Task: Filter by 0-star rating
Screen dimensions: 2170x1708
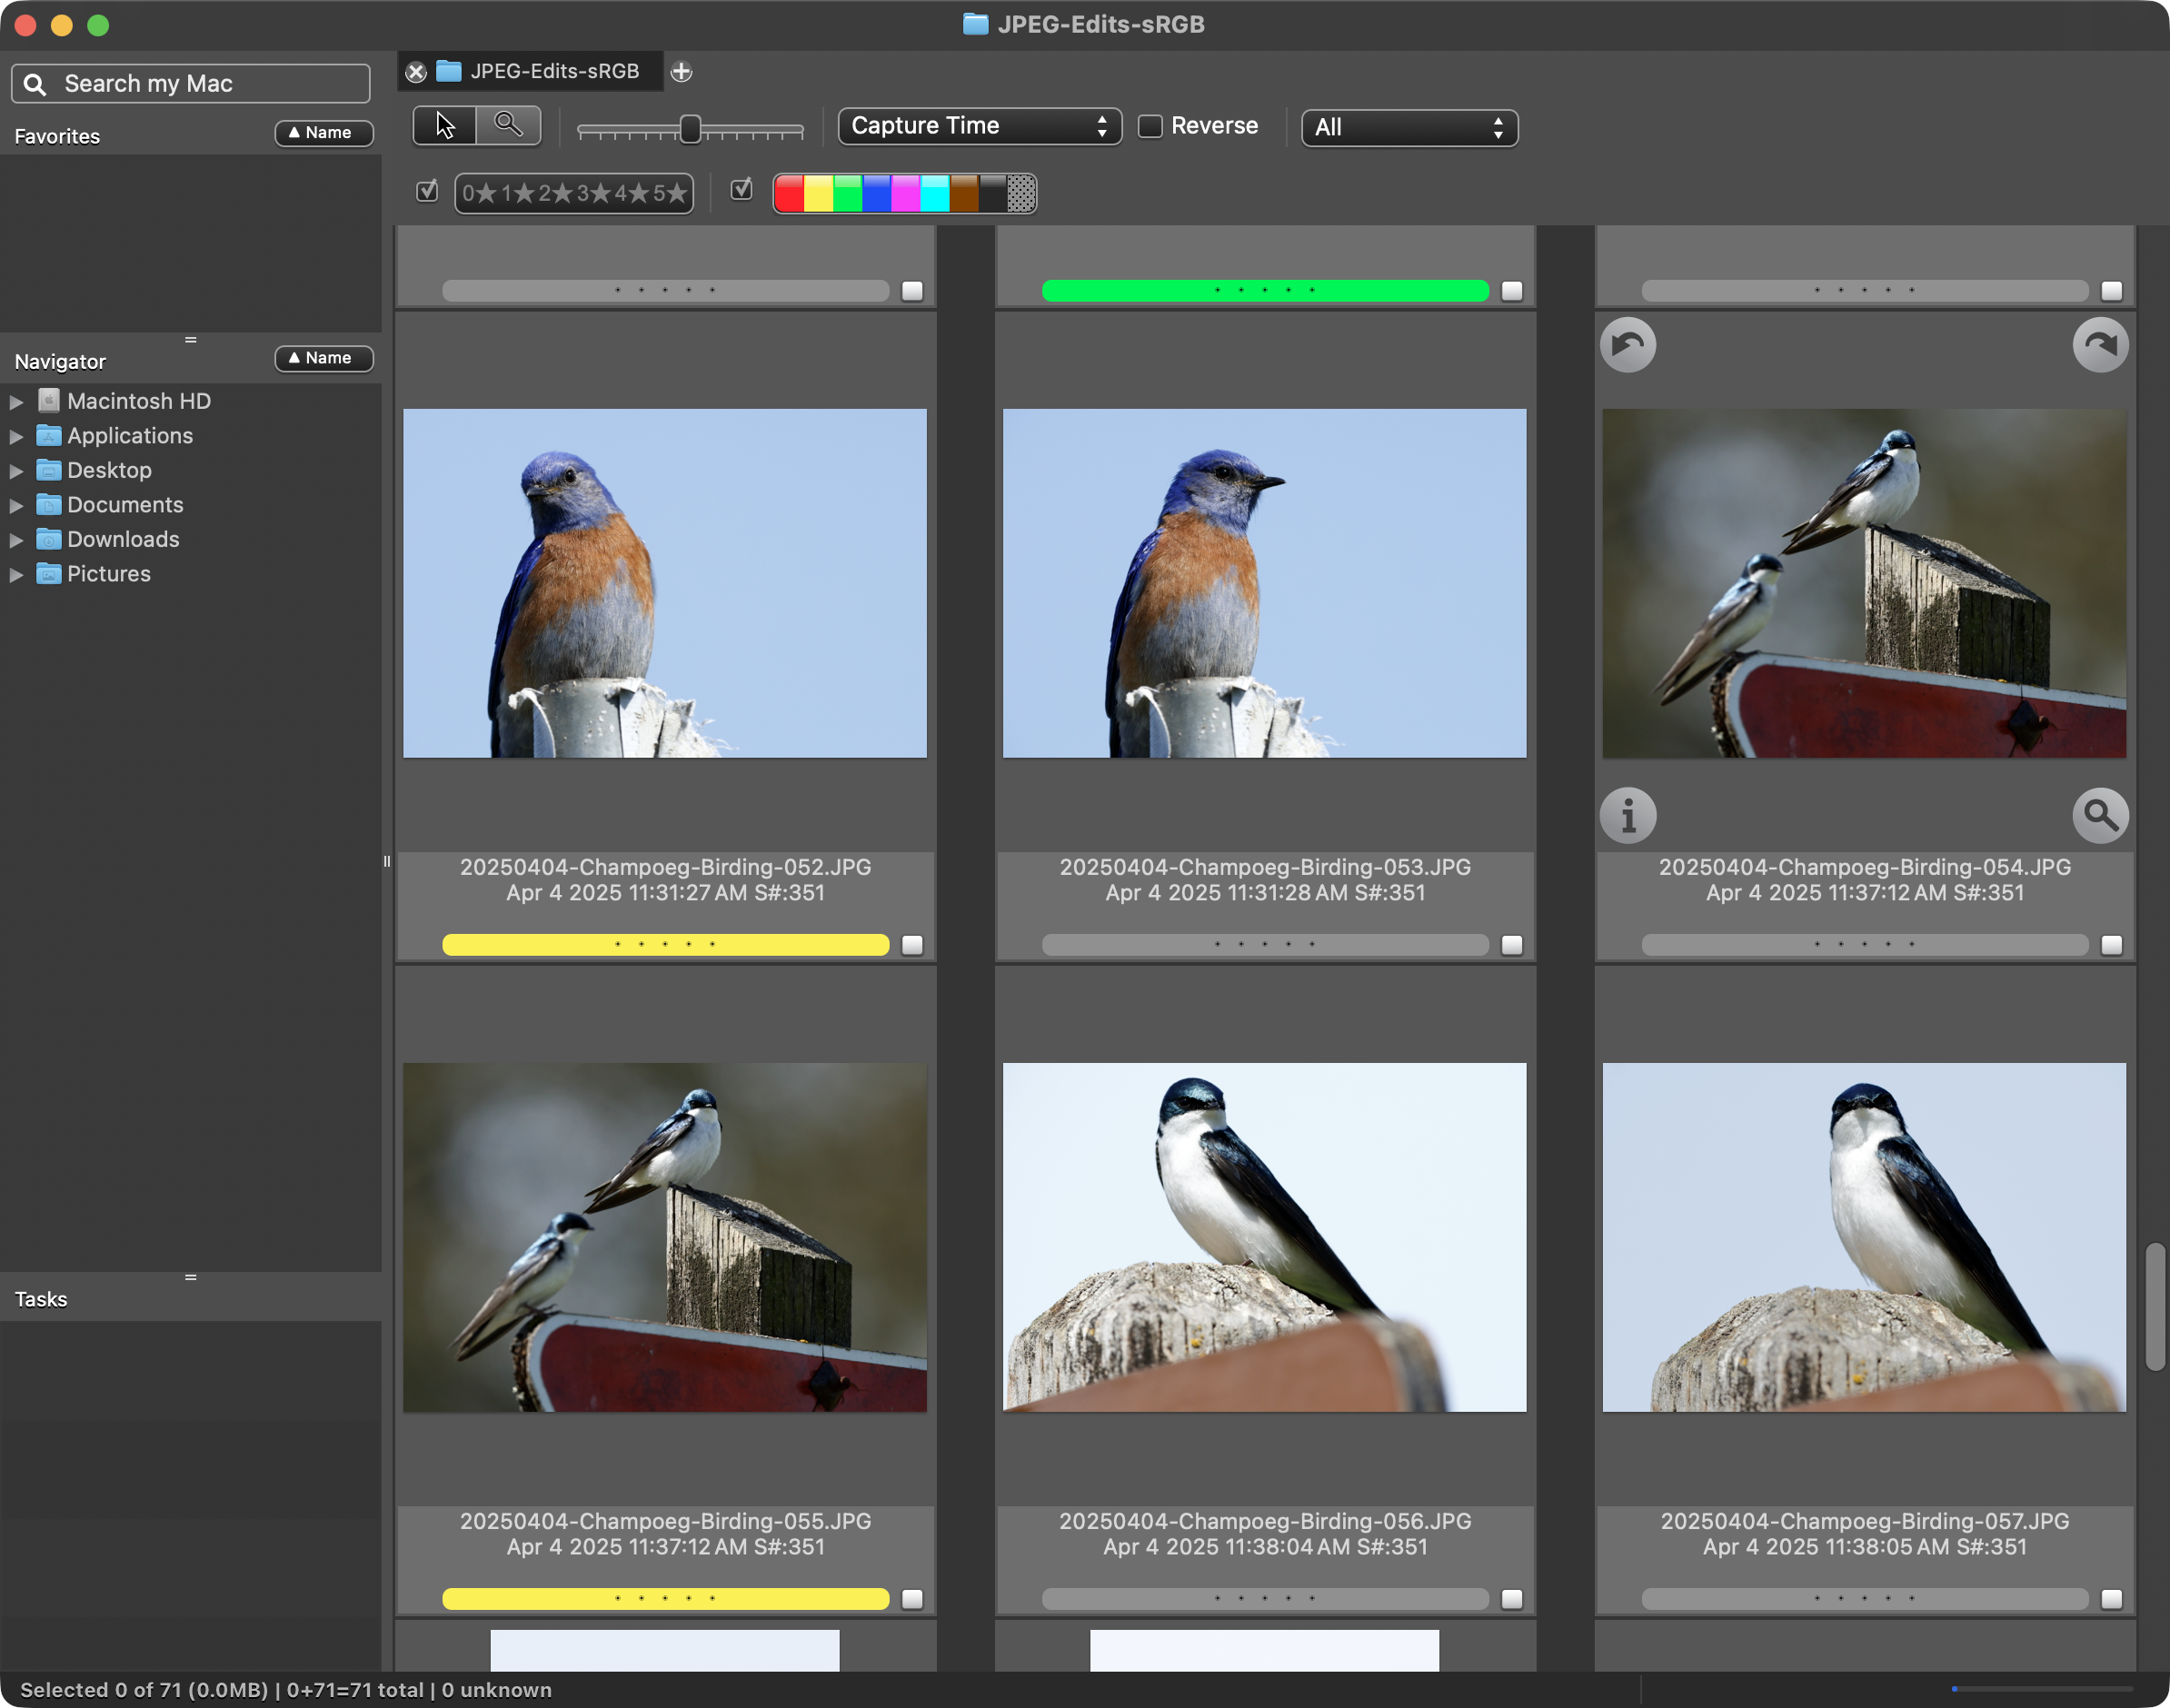Action: 480,193
